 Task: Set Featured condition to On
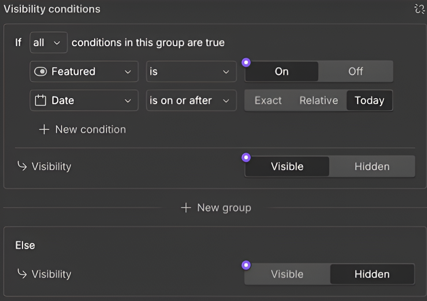282,72
